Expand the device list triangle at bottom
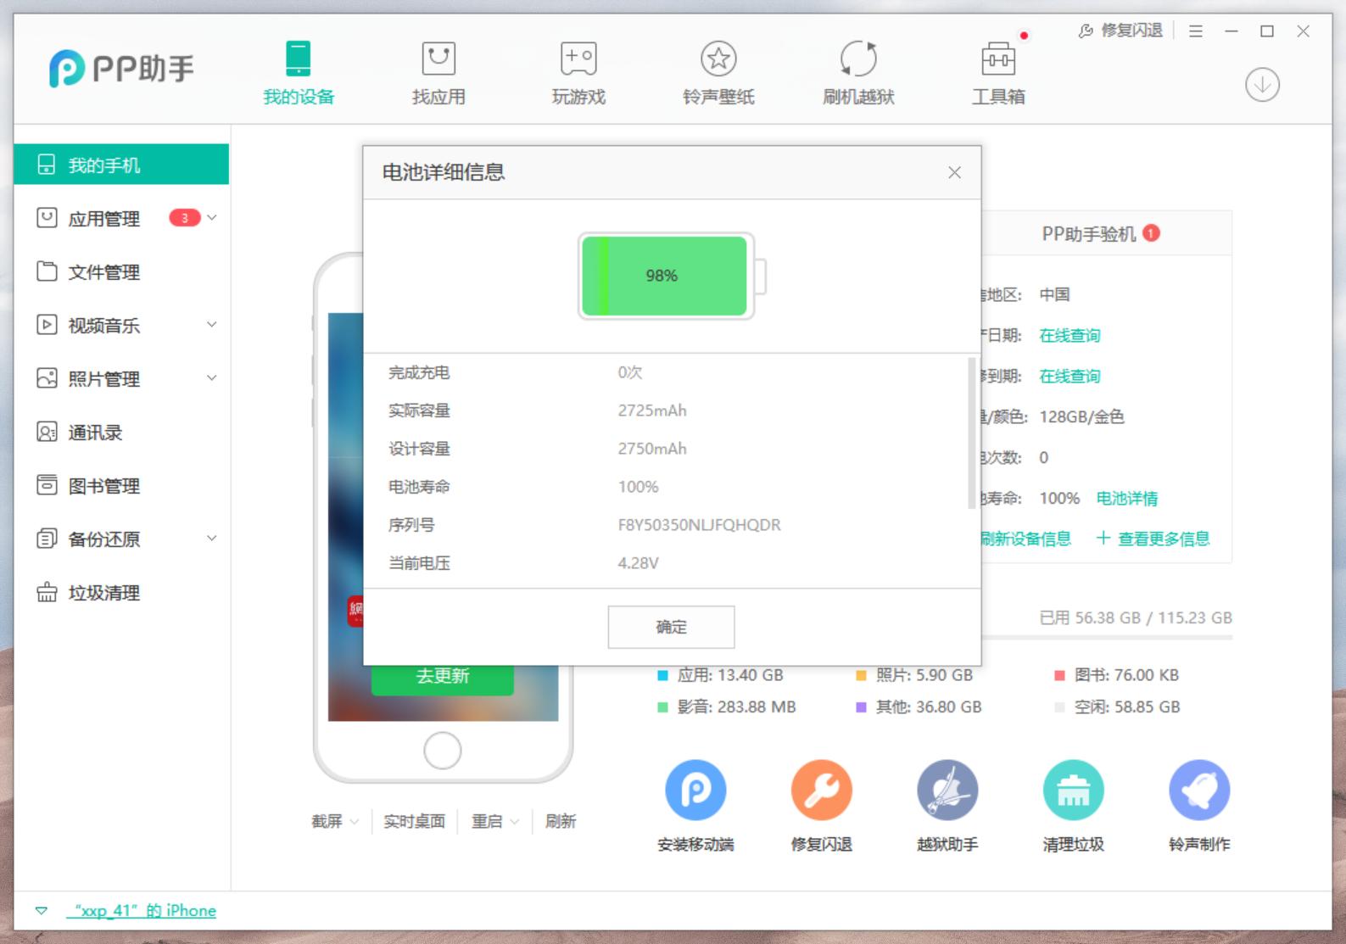1346x944 pixels. tap(41, 911)
